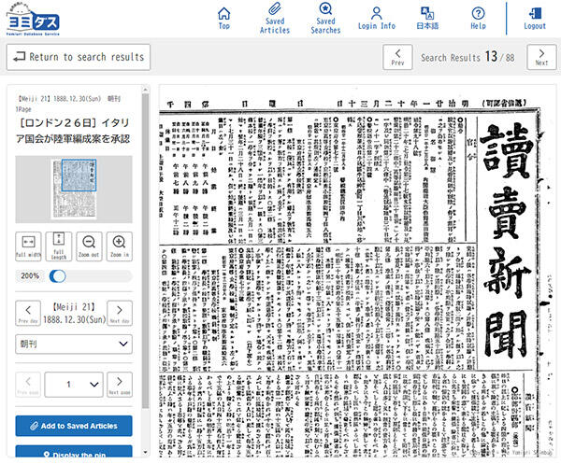Click the Logout icon
The image size is (561, 464).
[535, 19]
